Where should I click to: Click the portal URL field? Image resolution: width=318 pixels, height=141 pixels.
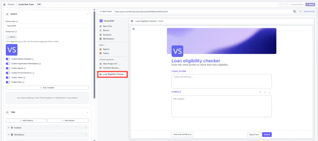[x=203, y=12]
